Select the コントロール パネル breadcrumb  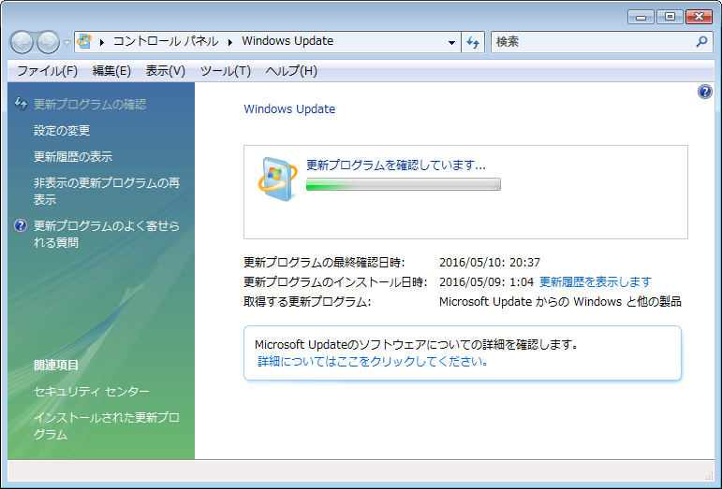tap(166, 41)
